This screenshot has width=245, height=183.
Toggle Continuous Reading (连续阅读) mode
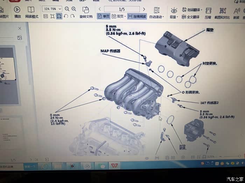click(x=137, y=16)
